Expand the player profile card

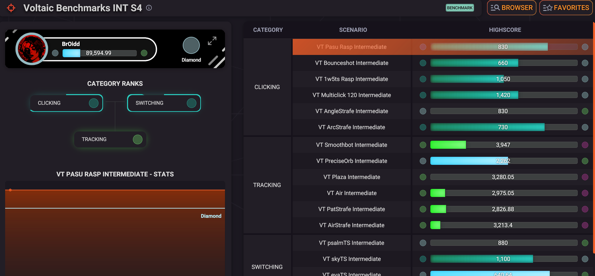pos(212,41)
